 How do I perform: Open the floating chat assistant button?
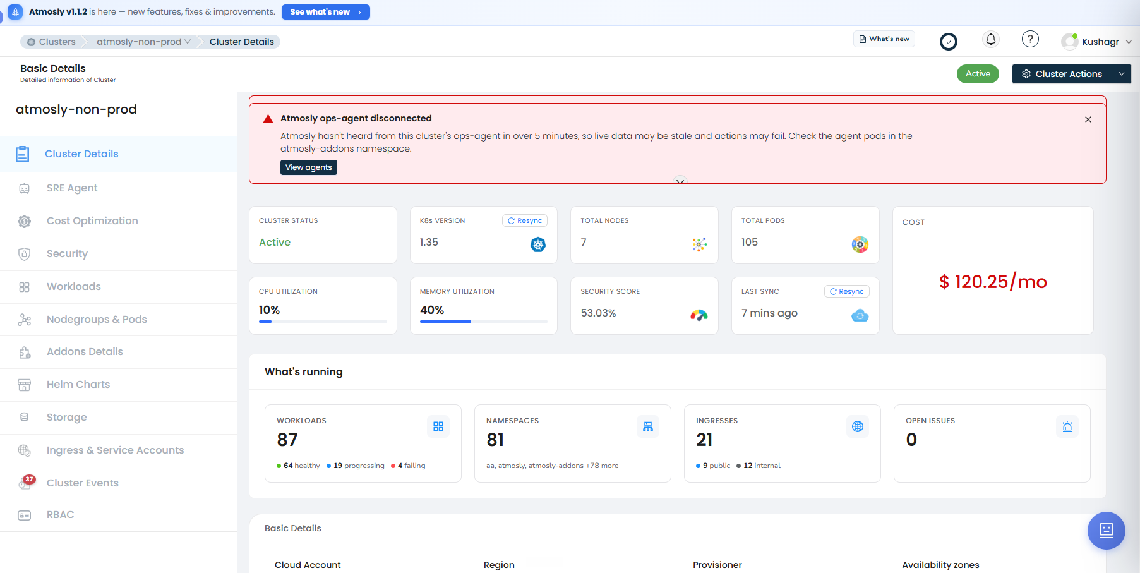pyautogui.click(x=1107, y=531)
